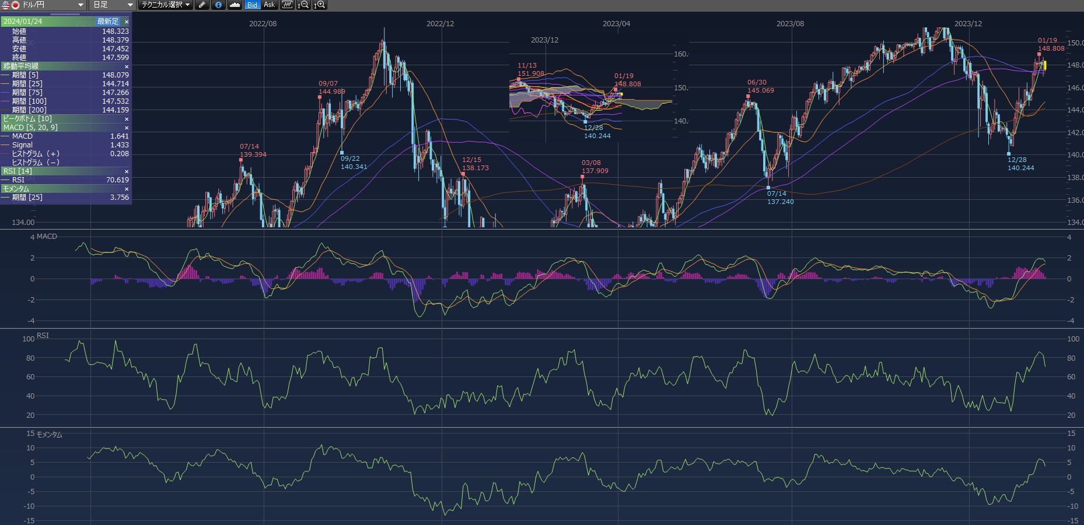
Task: Zoom in the chart vertically
Action: (319, 5)
